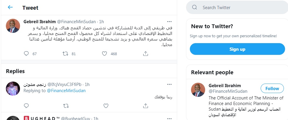Reply to Gebreil Ibrahim's tweet

(x=26, y=54)
